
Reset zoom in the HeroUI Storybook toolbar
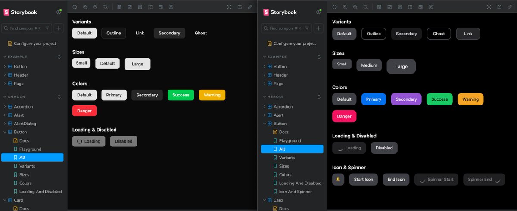coord(365,7)
